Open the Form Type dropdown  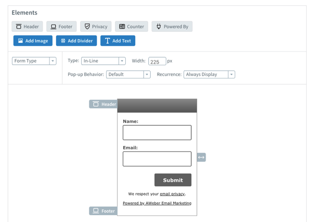tap(34, 61)
